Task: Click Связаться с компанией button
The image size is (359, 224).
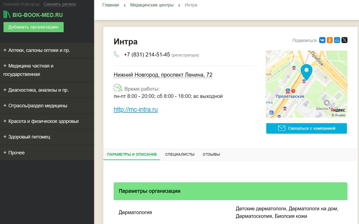Action: 306,128
